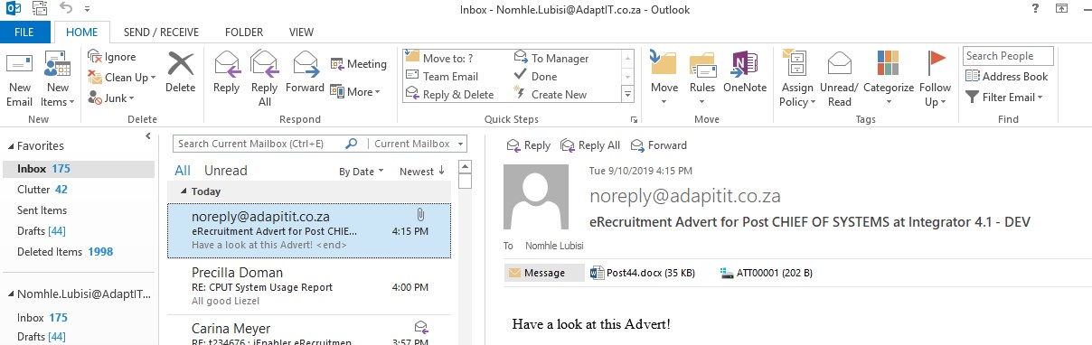Toggle the Unread filter in message list
The width and height of the screenshot is (1092, 345).
(x=225, y=171)
